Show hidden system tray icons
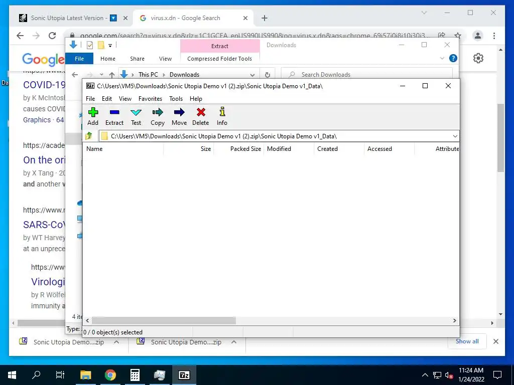The image size is (514, 385). tap(425, 375)
